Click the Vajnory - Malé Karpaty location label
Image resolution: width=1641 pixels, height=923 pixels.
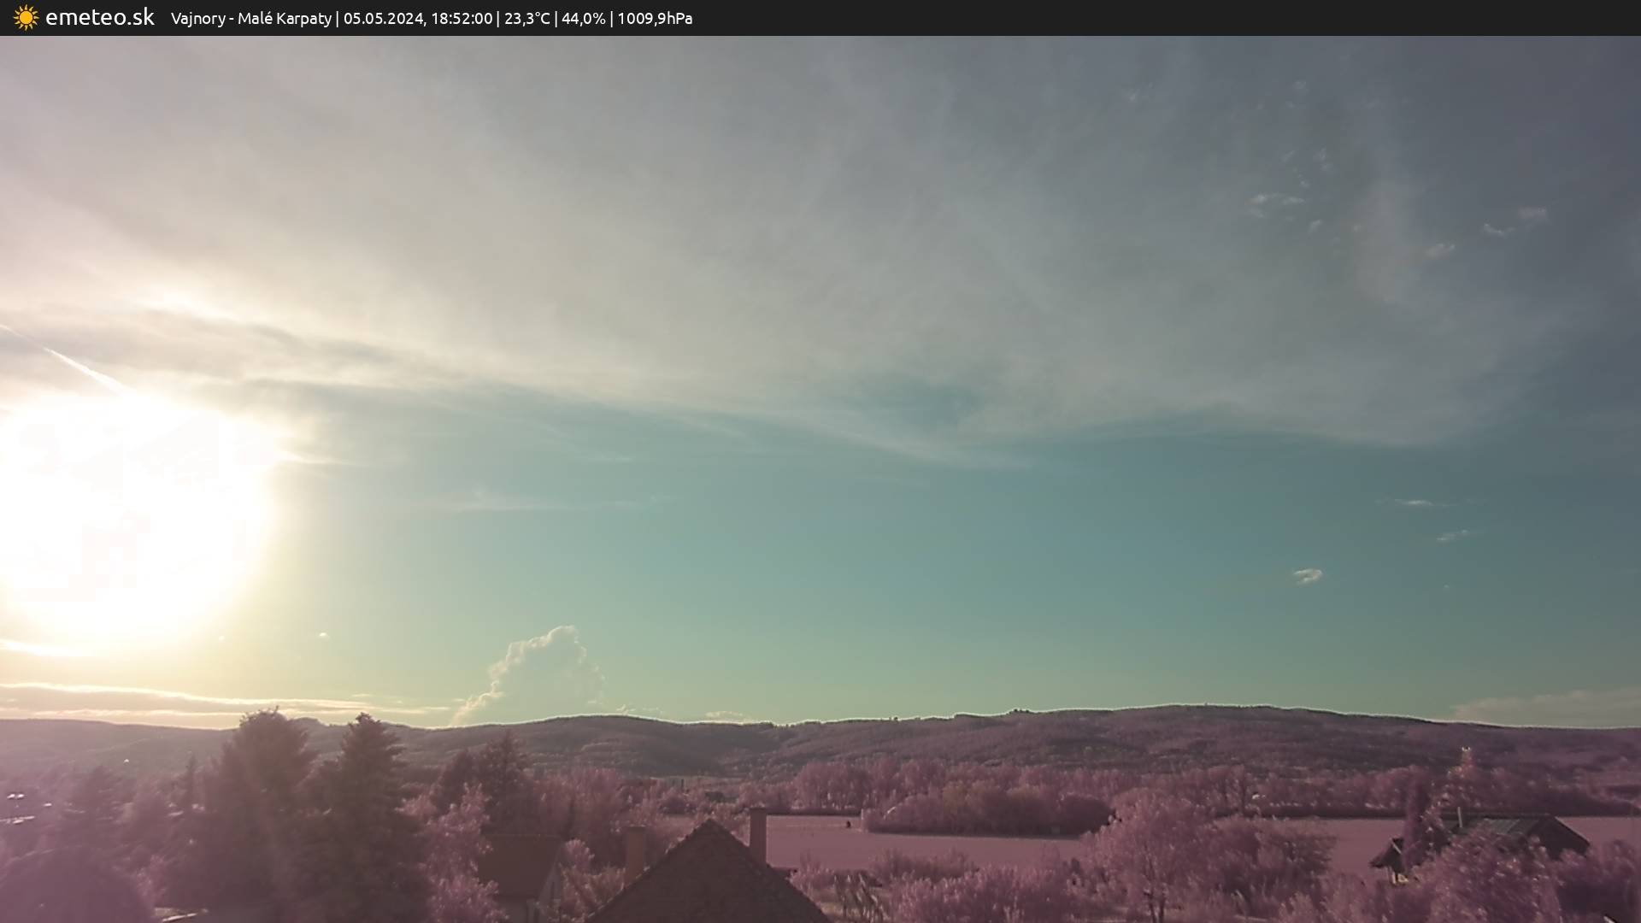[x=250, y=19]
